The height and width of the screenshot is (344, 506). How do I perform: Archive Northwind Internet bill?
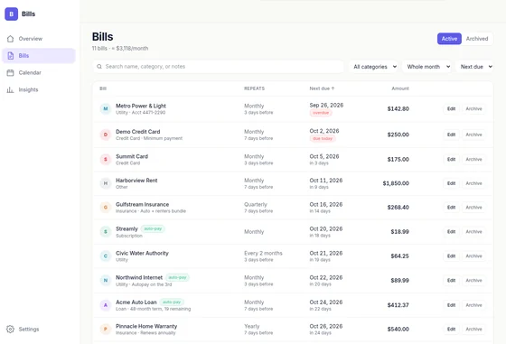click(x=473, y=280)
